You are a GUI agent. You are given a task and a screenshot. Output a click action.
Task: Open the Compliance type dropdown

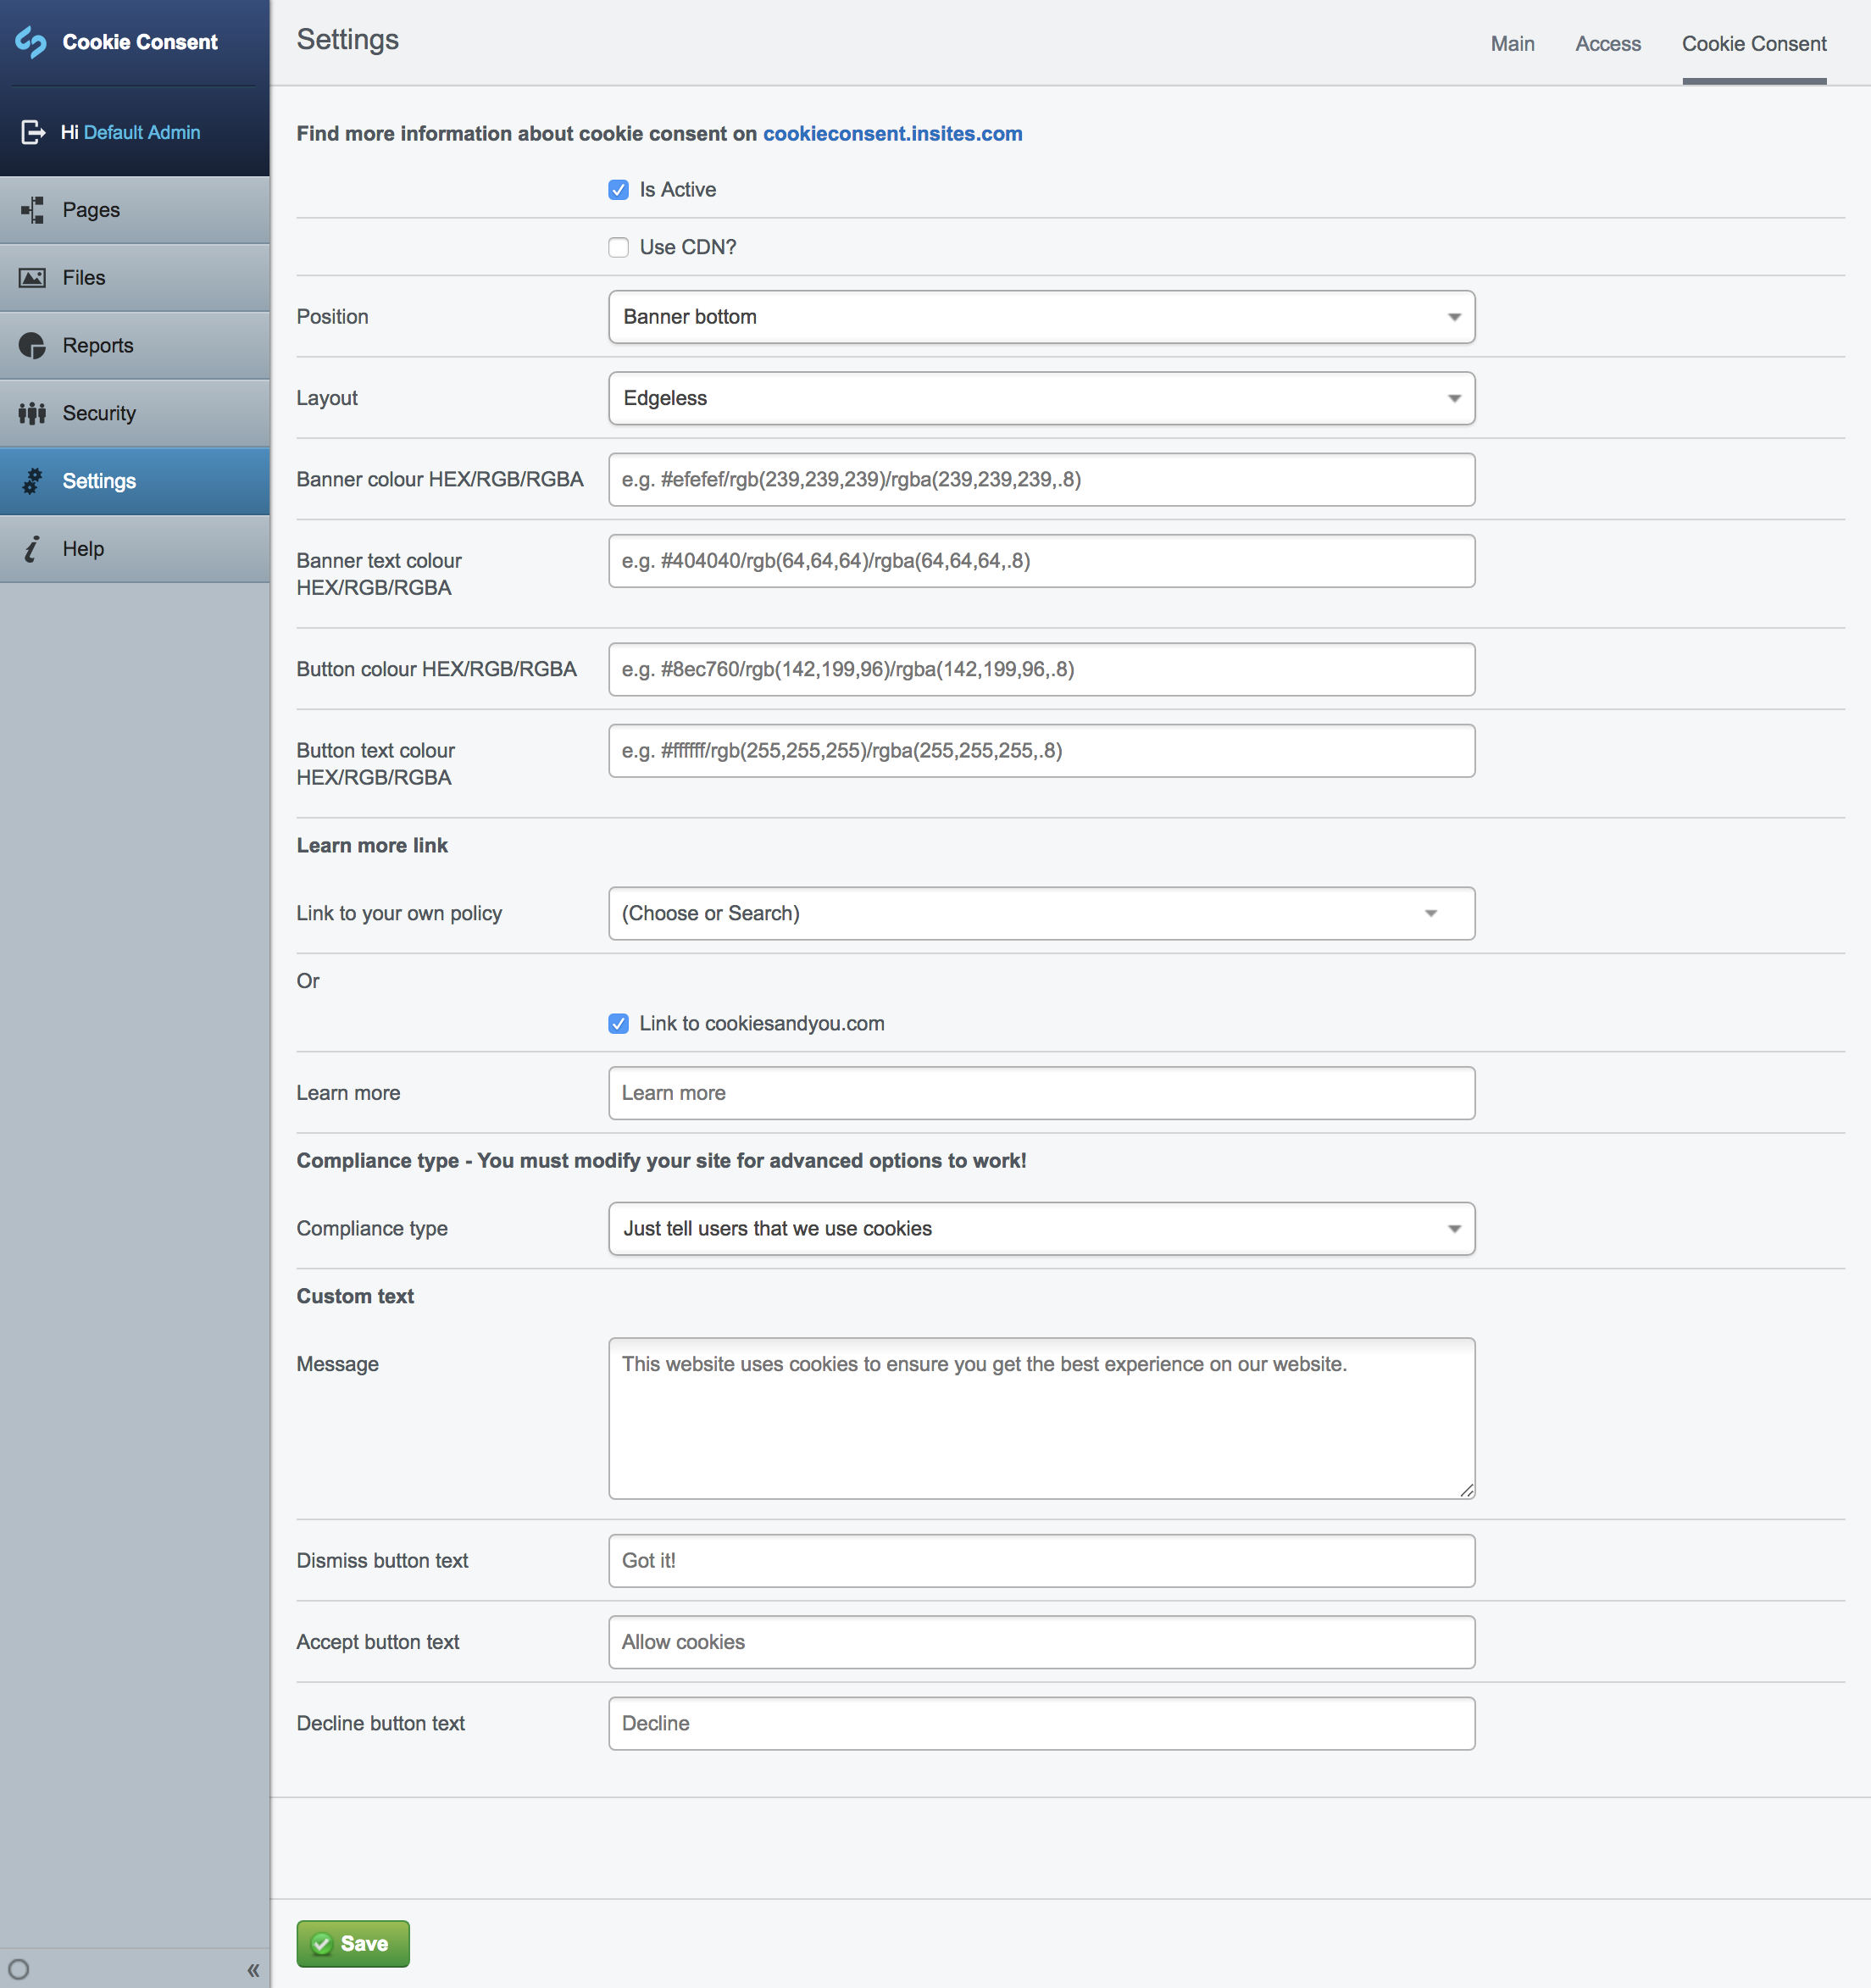point(1040,1228)
